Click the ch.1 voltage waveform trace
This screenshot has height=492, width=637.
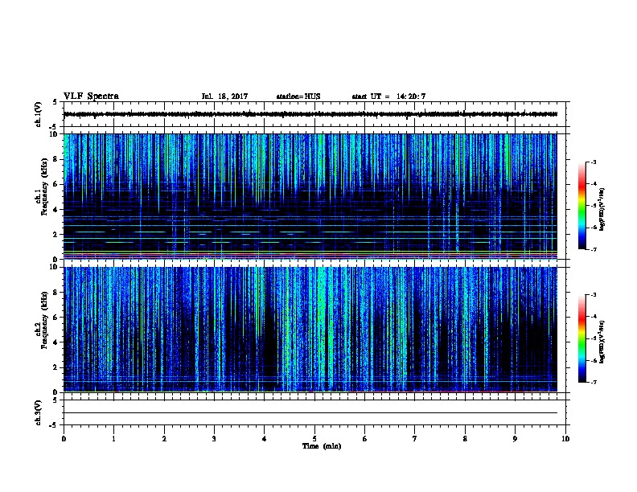pos(310,114)
